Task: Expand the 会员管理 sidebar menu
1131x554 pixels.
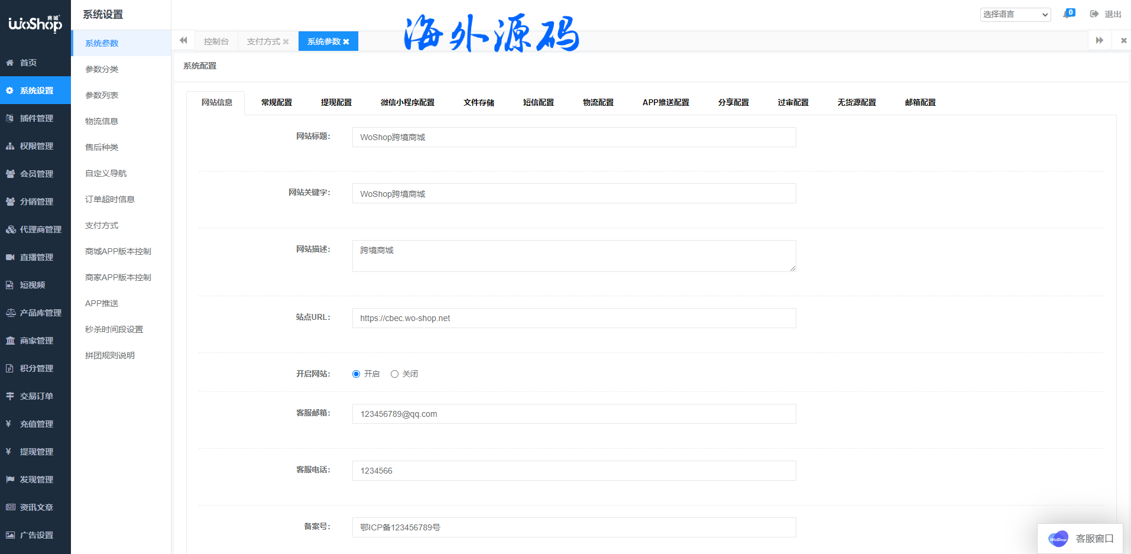Action: click(x=35, y=174)
